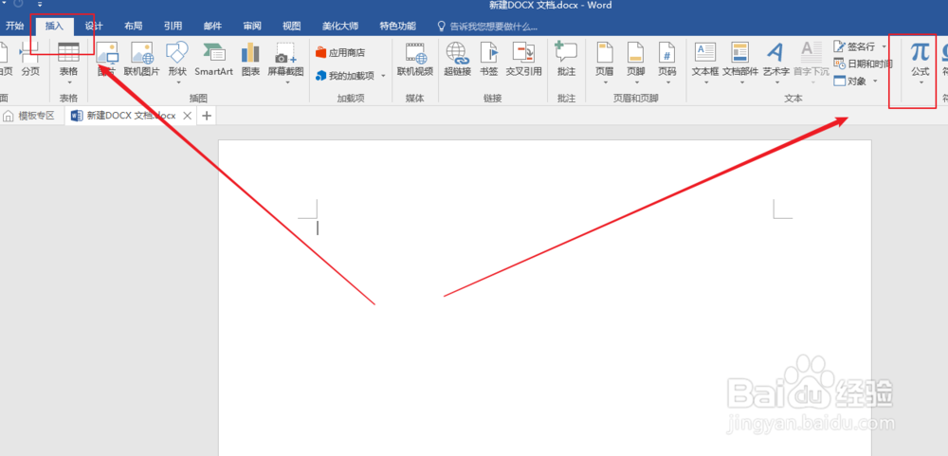This screenshot has width=948, height=456.
Task: Click the 告诉我您想要做什么 search box
Action: pos(487,27)
